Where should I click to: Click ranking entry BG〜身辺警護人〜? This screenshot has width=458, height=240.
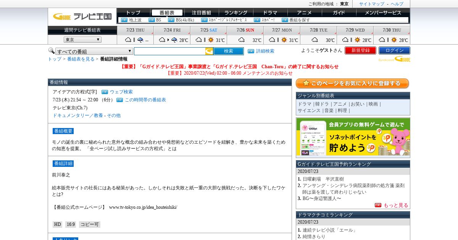coord(322,198)
